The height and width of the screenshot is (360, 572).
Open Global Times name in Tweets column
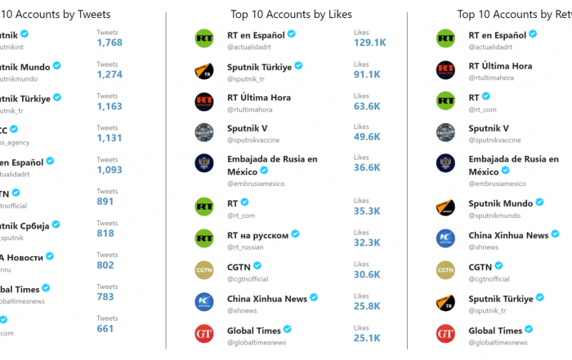(x=20, y=289)
